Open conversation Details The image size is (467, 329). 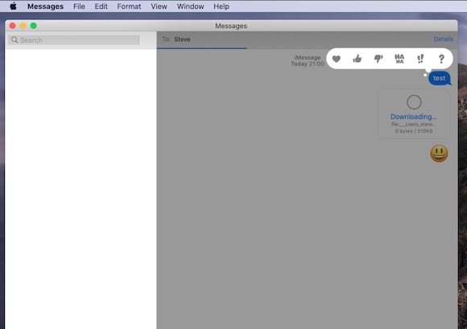pos(444,39)
